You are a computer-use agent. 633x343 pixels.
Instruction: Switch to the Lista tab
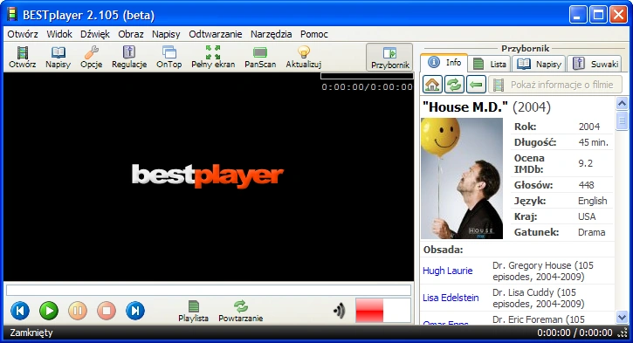click(490, 64)
